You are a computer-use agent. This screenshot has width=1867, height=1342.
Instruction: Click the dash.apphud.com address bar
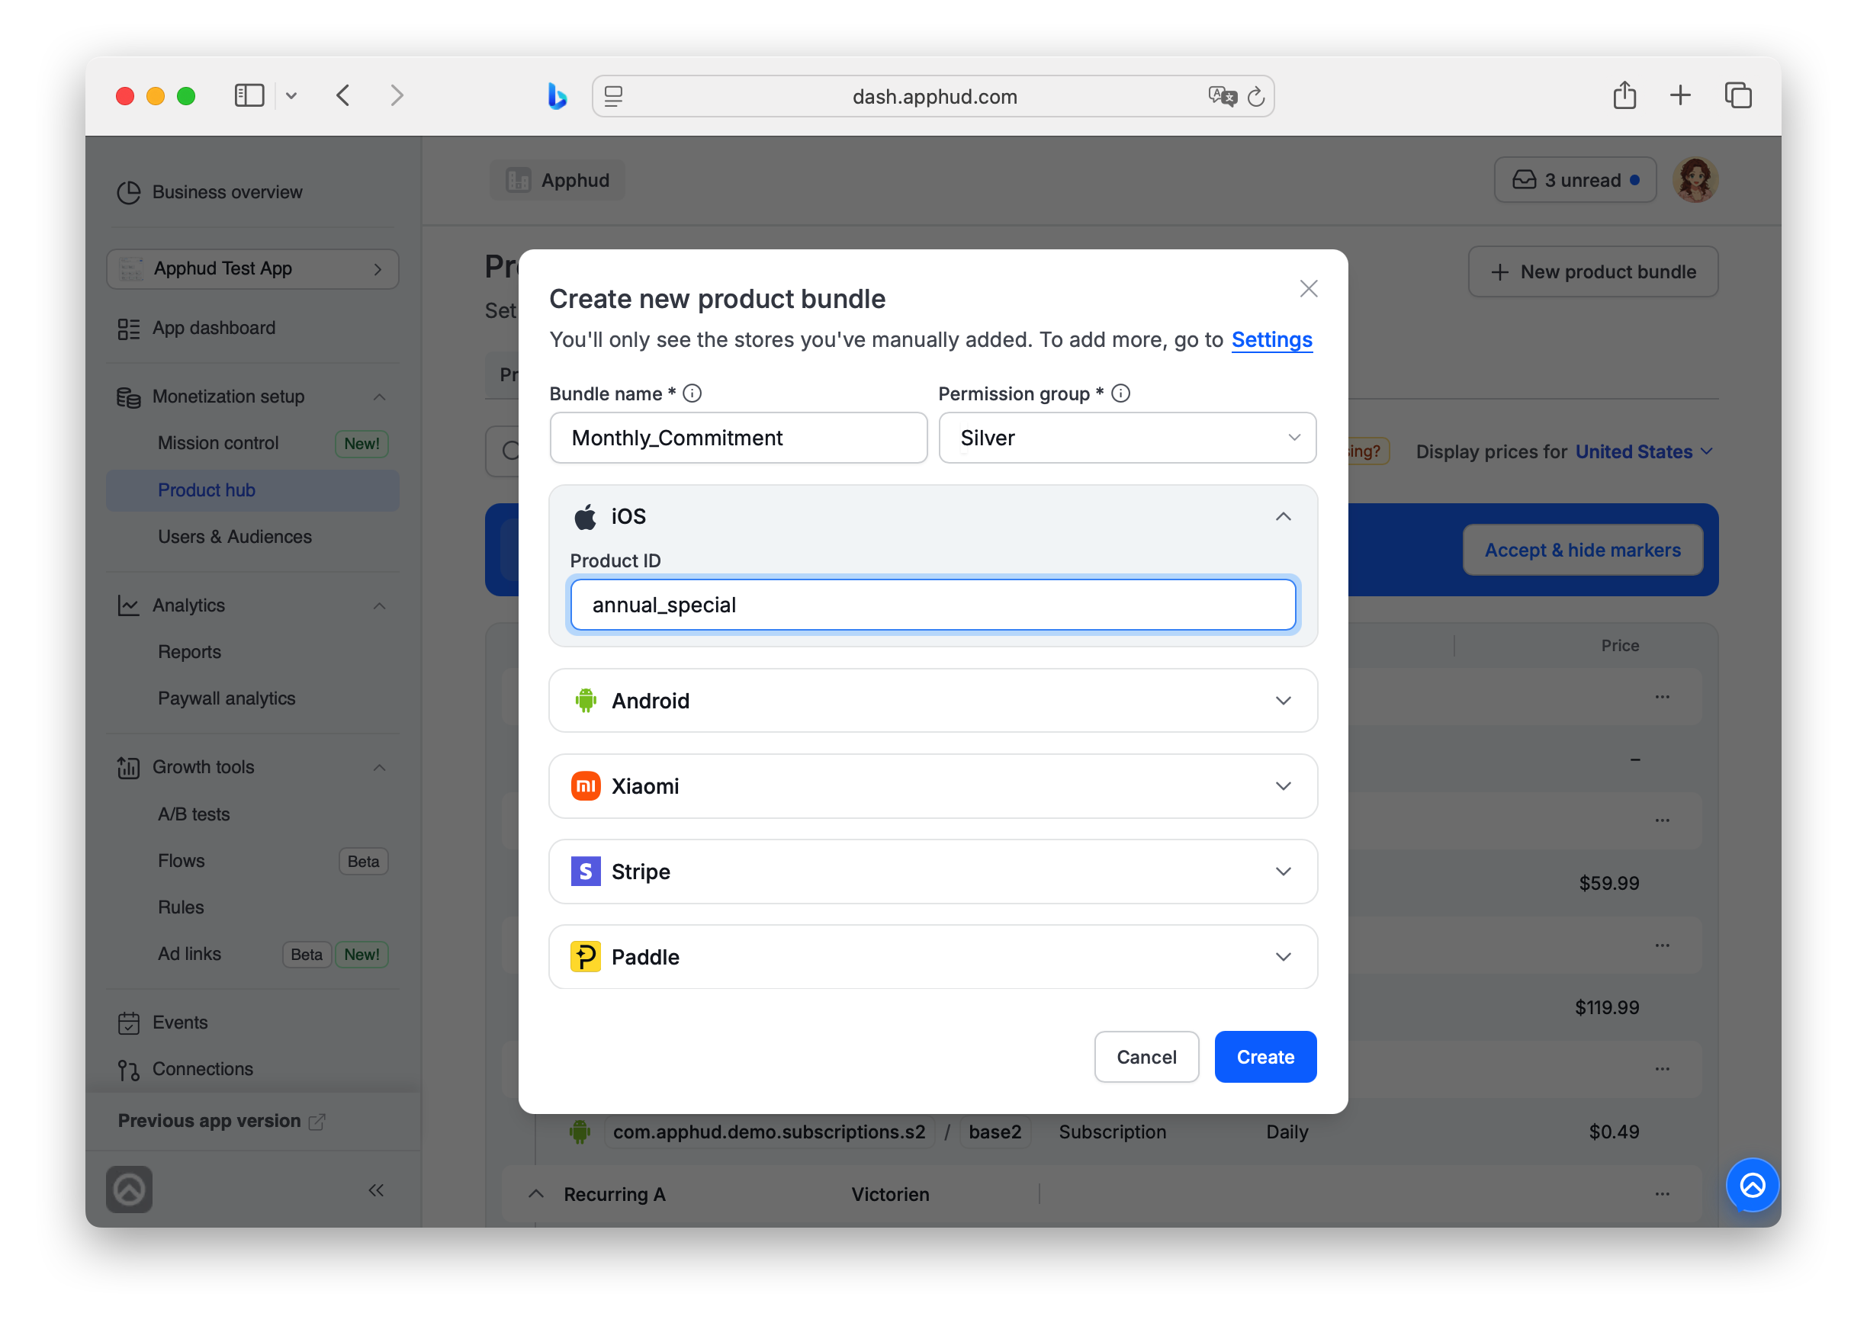click(933, 96)
